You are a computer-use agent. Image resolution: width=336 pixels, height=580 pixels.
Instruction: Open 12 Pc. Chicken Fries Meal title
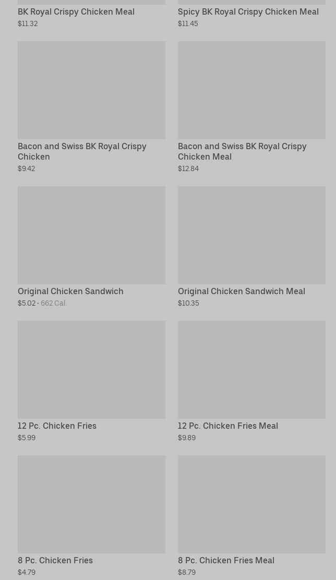click(x=227, y=426)
